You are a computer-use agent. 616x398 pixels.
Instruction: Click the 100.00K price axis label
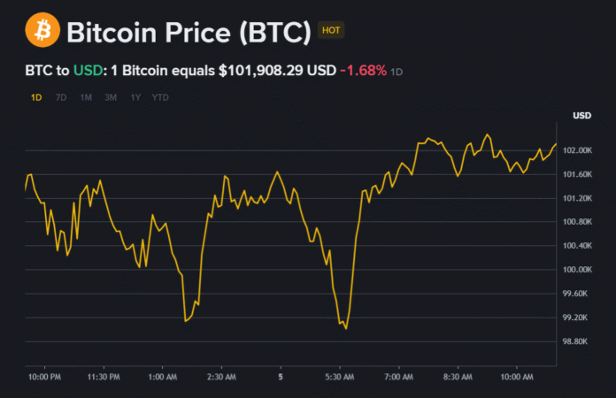pyautogui.click(x=582, y=270)
